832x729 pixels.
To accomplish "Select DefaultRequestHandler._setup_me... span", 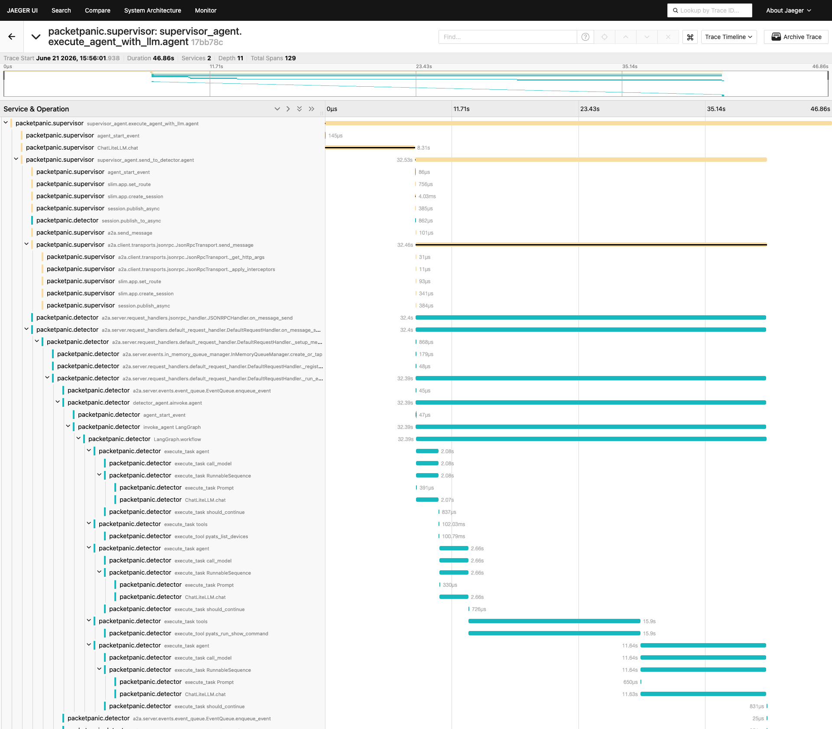I will tap(183, 342).
